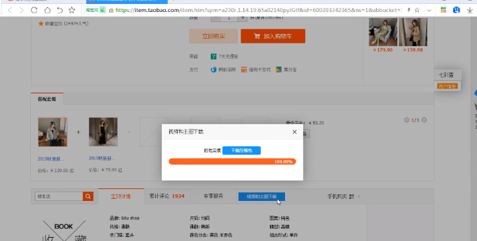Go to next bundle page arrow

(424, 120)
